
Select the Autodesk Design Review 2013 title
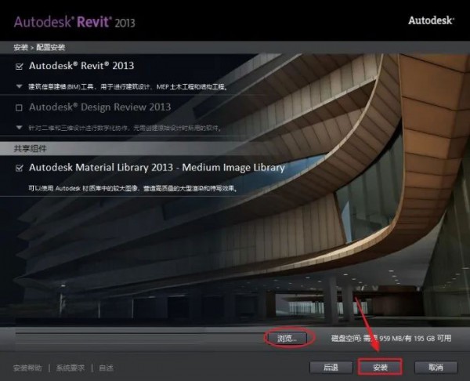[x=99, y=107]
